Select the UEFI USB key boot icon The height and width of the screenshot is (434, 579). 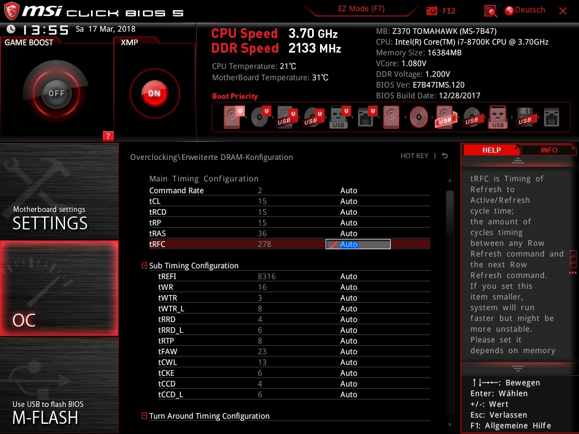pyautogui.click(x=340, y=118)
